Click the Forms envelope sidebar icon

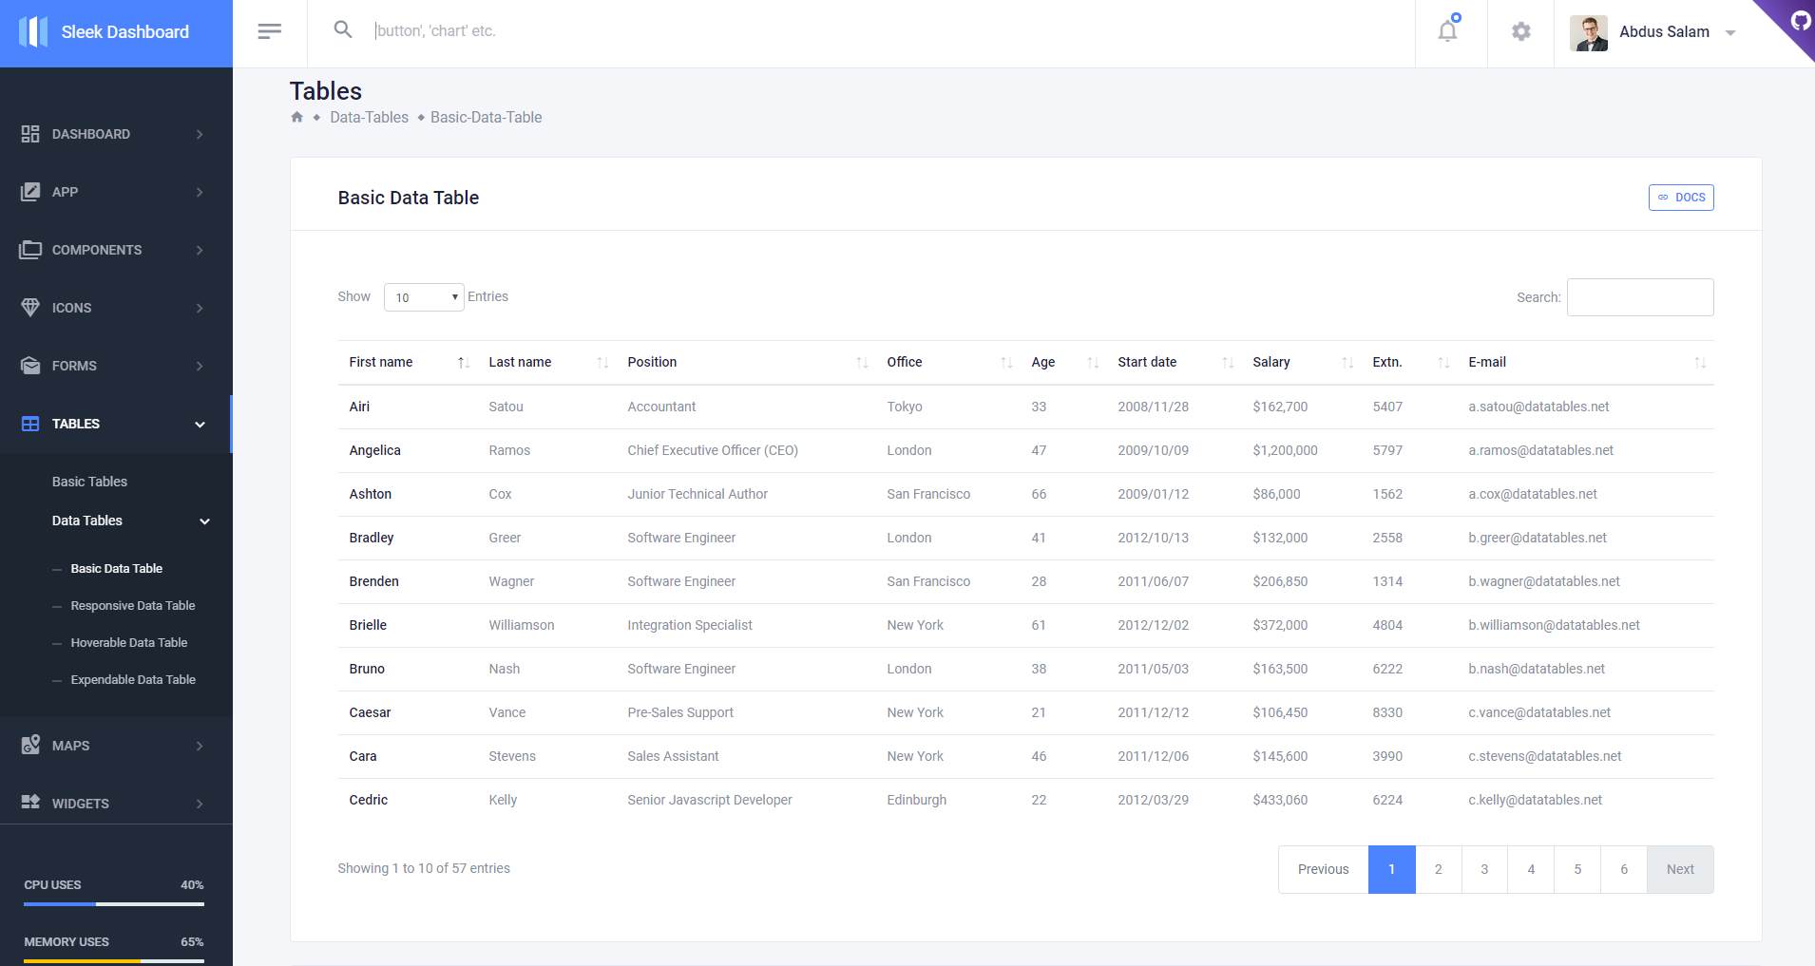[x=30, y=366]
